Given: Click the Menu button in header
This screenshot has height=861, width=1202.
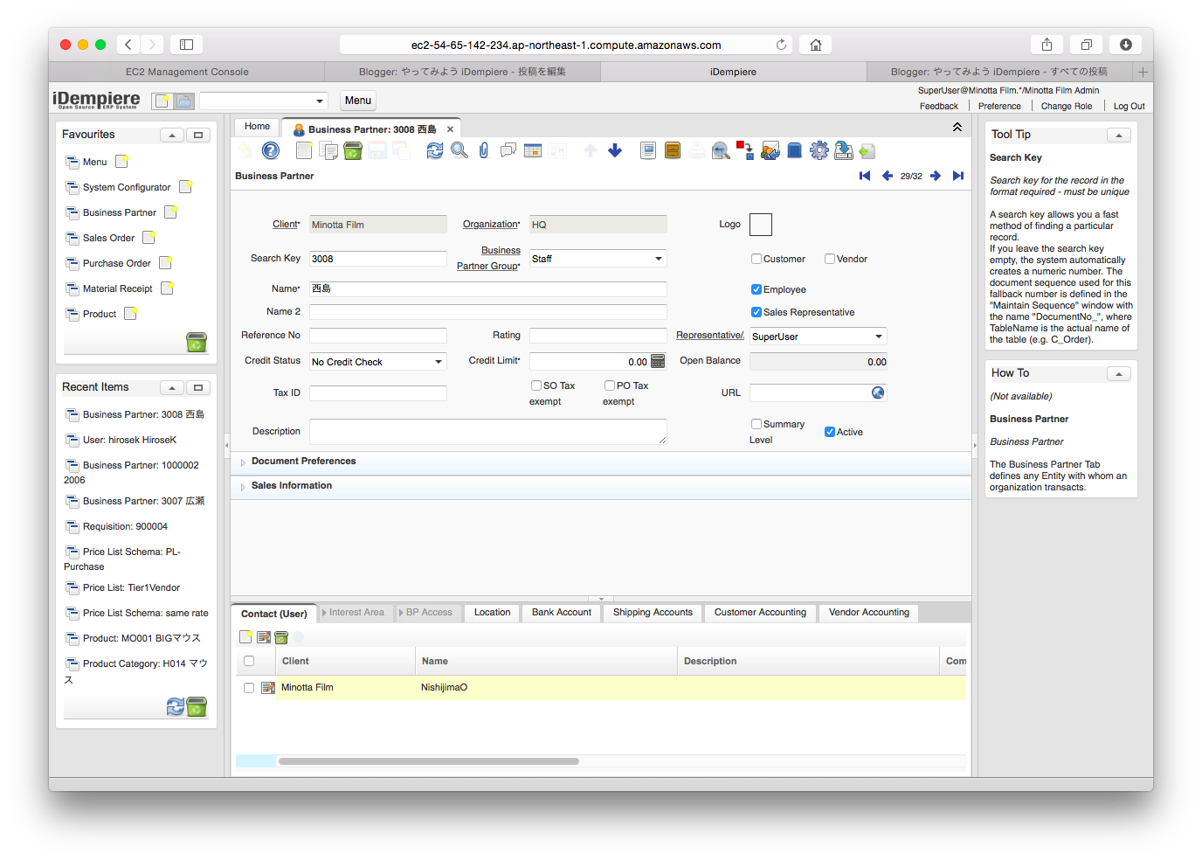Looking at the screenshot, I should click(x=358, y=101).
